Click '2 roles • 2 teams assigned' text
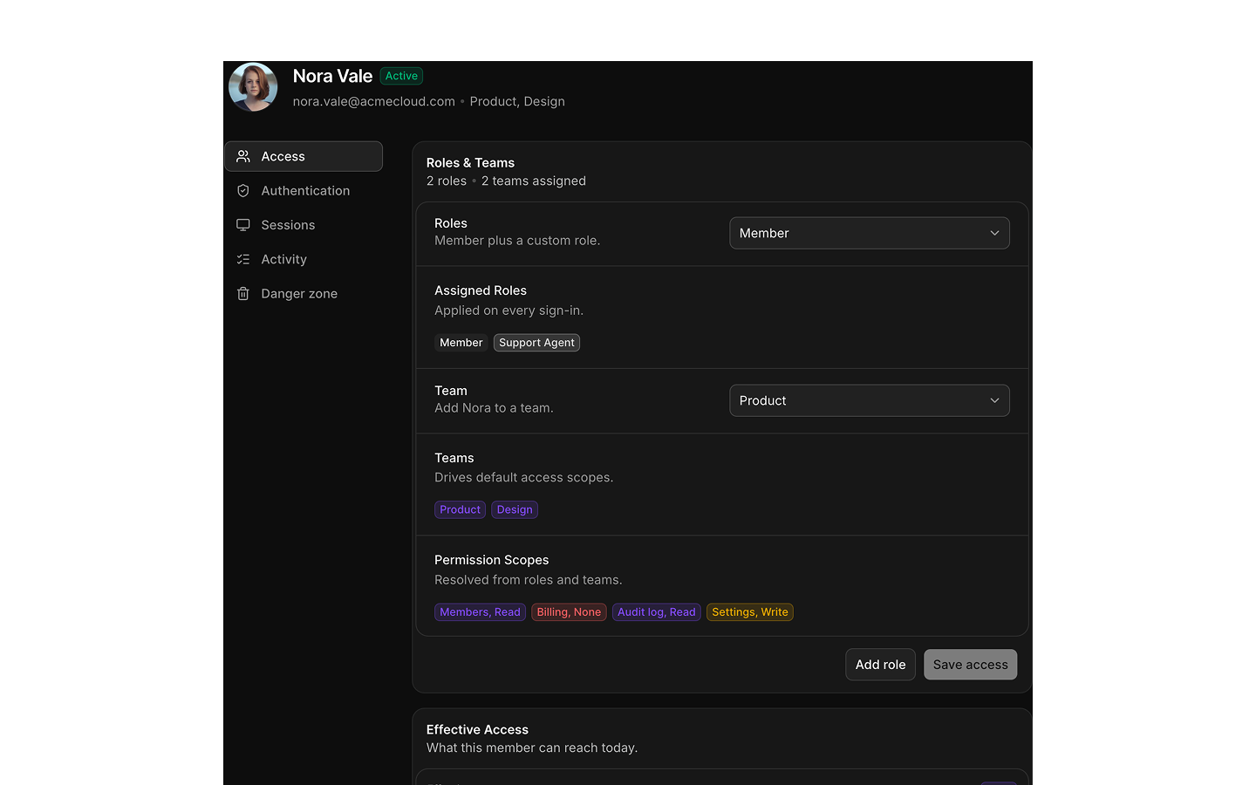The height and width of the screenshot is (785, 1256). [x=506, y=181]
